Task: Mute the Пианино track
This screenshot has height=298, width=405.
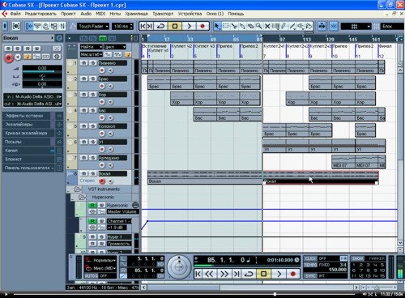Action: click(x=84, y=63)
